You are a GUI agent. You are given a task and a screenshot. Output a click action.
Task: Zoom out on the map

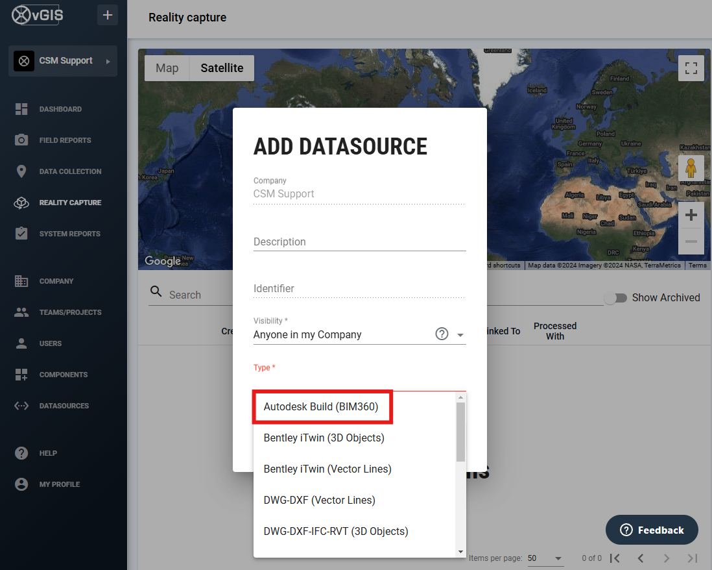click(x=691, y=242)
